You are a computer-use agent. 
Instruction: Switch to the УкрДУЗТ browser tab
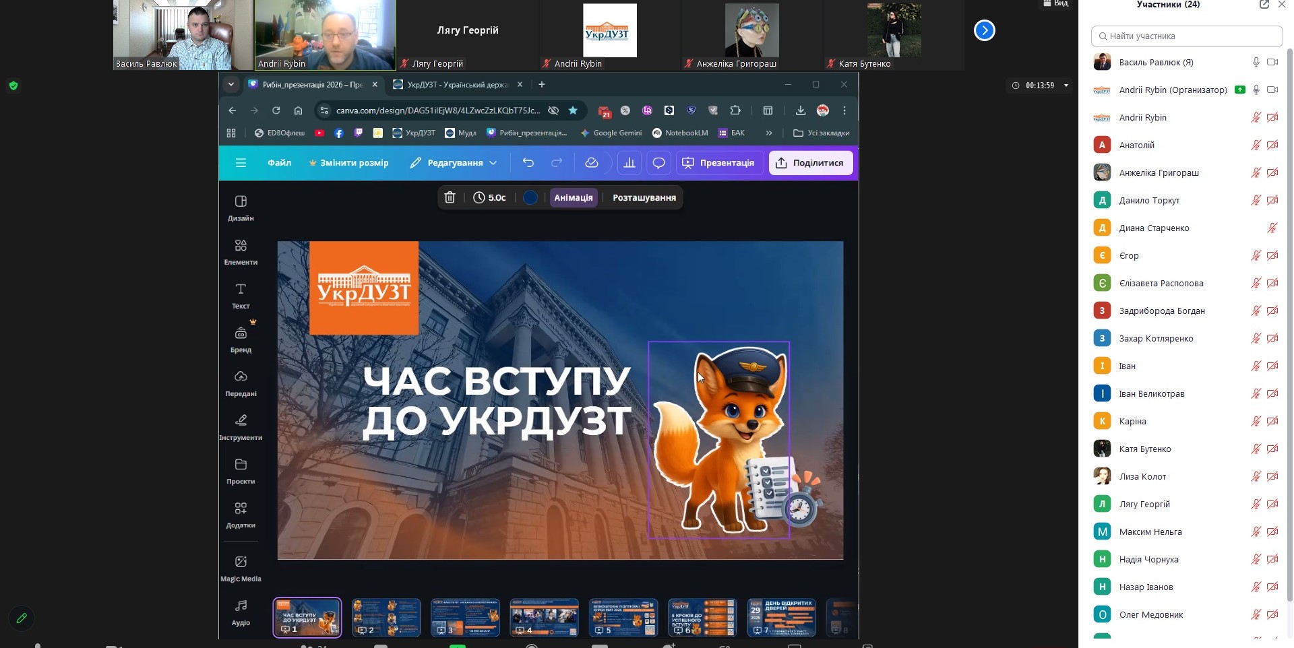450,84
